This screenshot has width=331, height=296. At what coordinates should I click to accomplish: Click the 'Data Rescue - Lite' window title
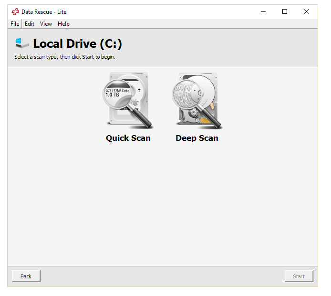44,12
